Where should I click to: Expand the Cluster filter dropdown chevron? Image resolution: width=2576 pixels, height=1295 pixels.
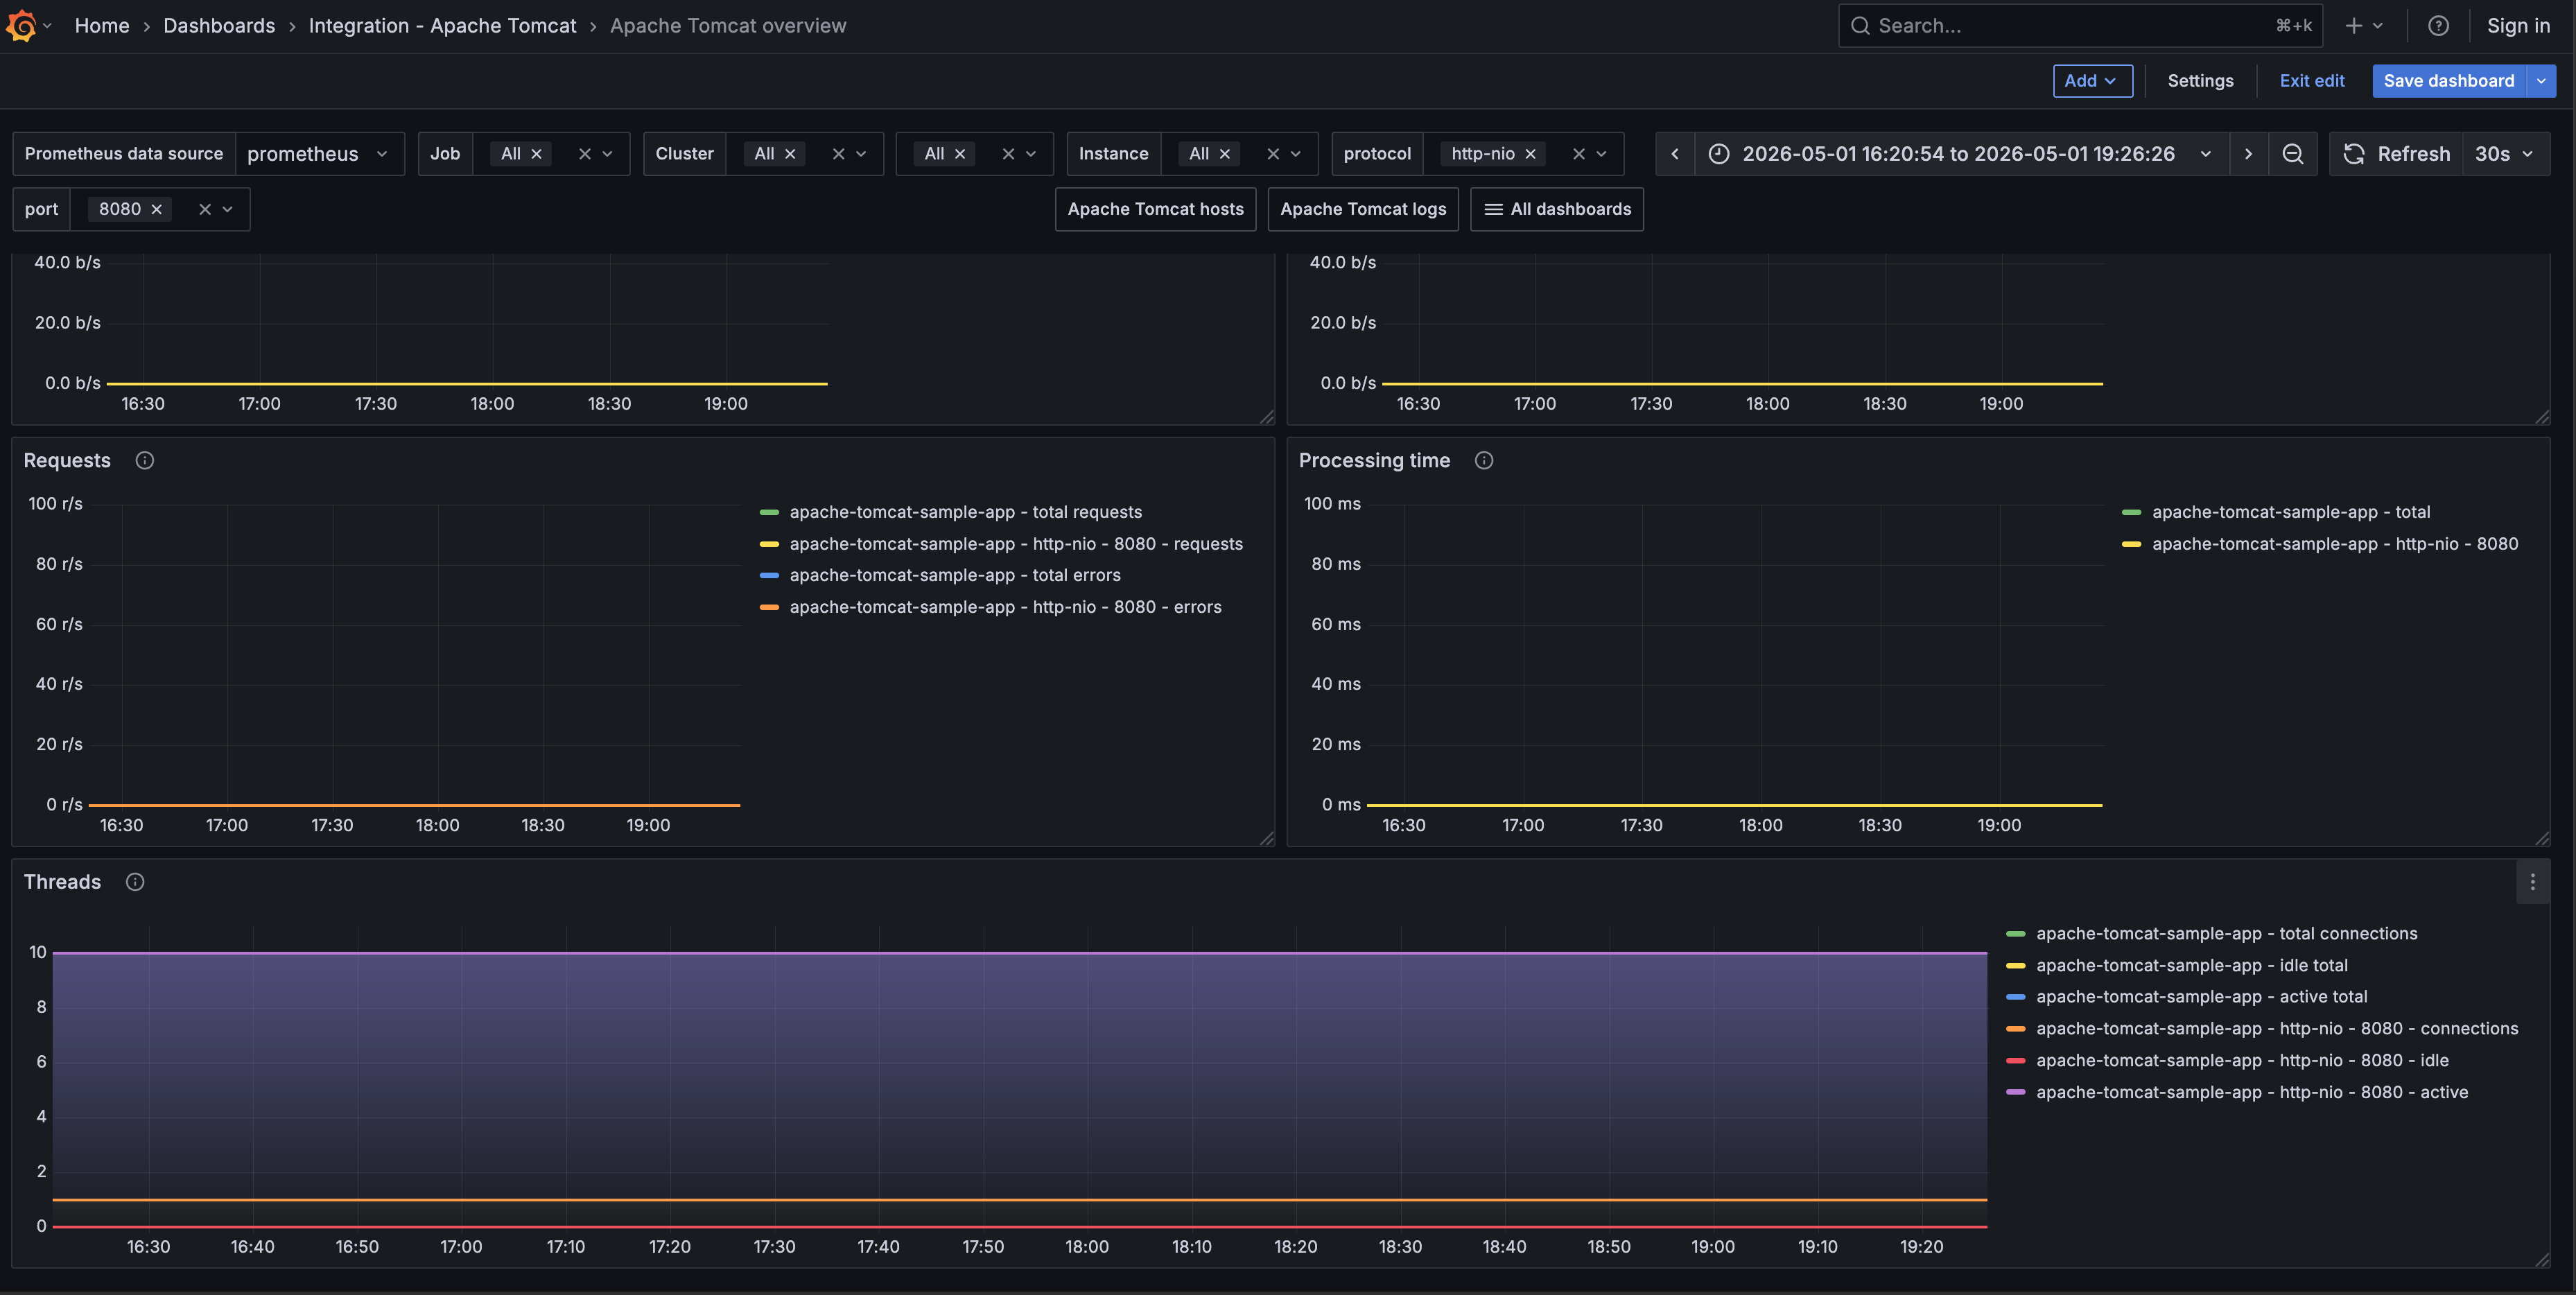(861, 154)
